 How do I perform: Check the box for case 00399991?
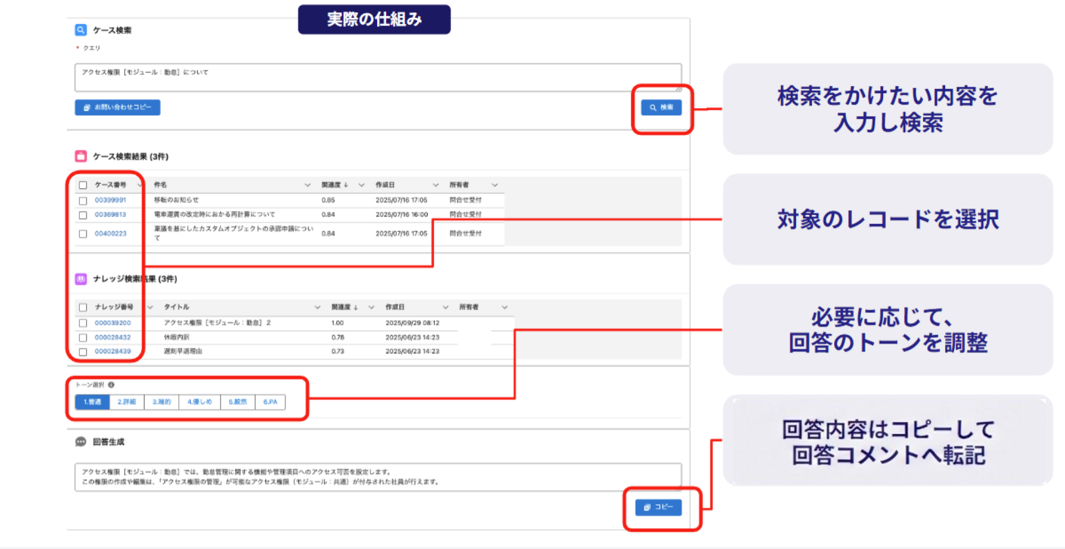(x=83, y=200)
